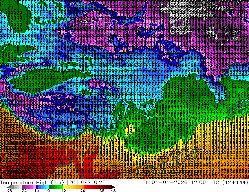Pick the bright yellow legend swatch at 12
Image resolution: width=249 pixels, height=192 pixels.
pos(64,187)
